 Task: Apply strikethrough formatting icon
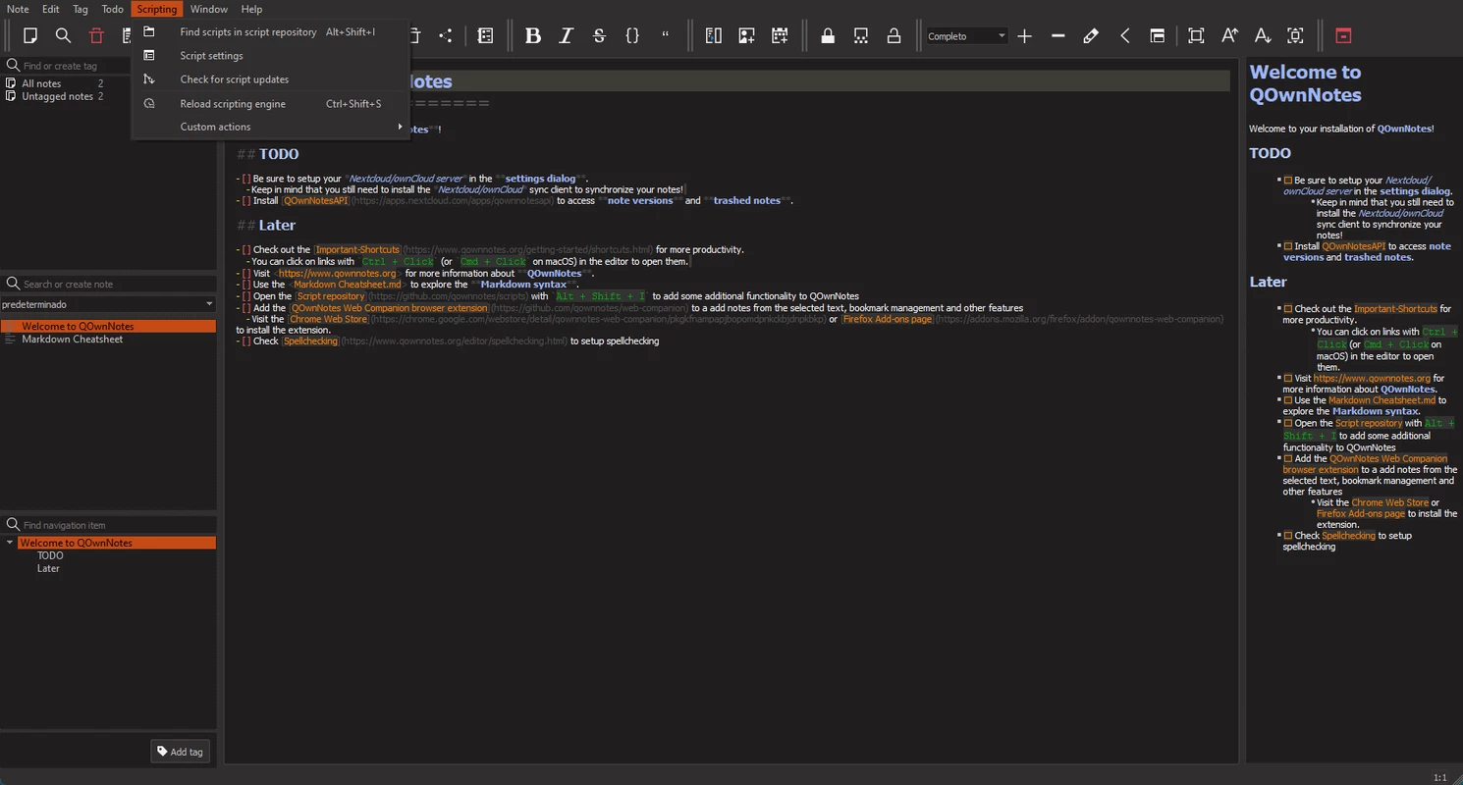pyautogui.click(x=599, y=36)
